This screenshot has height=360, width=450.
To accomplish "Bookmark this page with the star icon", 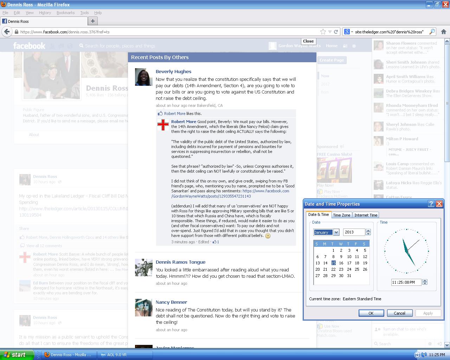I will [x=323, y=32].
